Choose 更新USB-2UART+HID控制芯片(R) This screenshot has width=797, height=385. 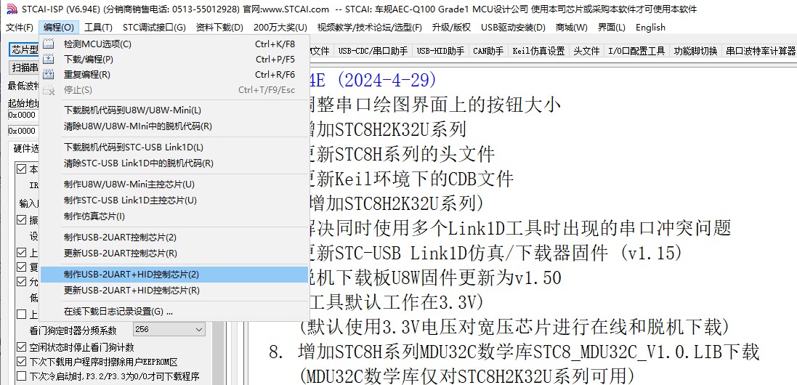click(x=174, y=291)
